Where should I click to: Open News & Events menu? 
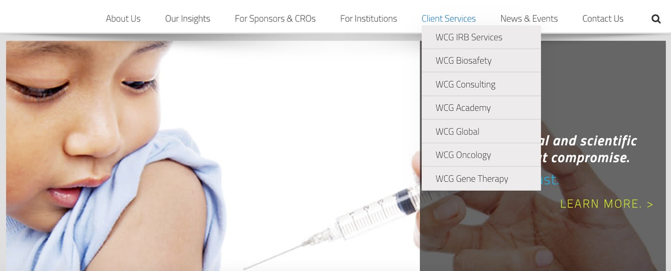coord(529,19)
